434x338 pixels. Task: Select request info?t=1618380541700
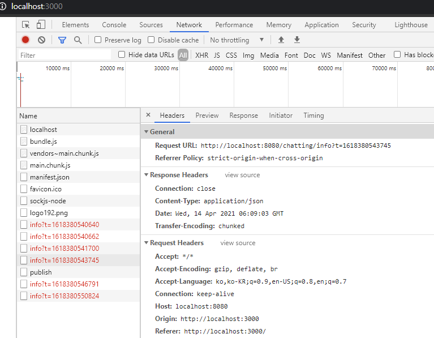click(x=78, y=248)
